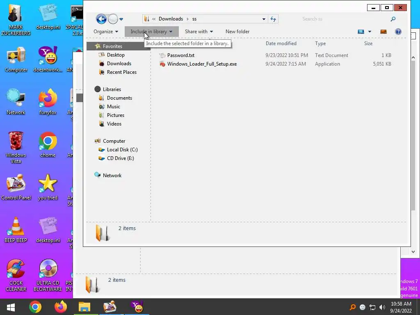Click Yahoo Messenger taskbar icon

pyautogui.click(x=137, y=307)
